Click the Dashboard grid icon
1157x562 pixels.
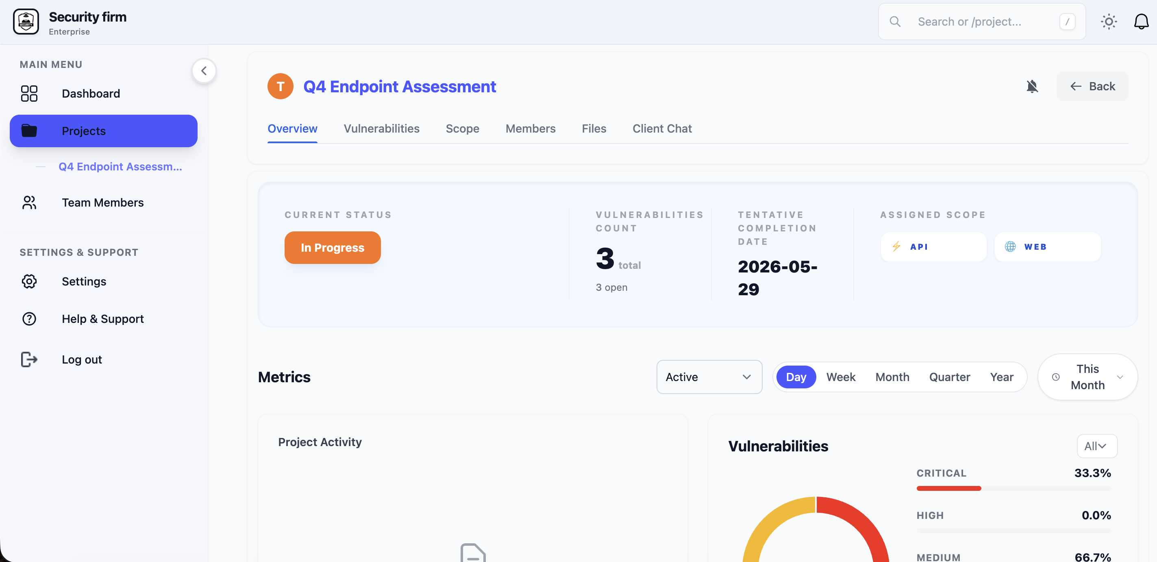[x=29, y=94]
